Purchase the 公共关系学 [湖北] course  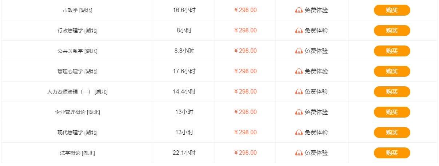tap(392, 51)
